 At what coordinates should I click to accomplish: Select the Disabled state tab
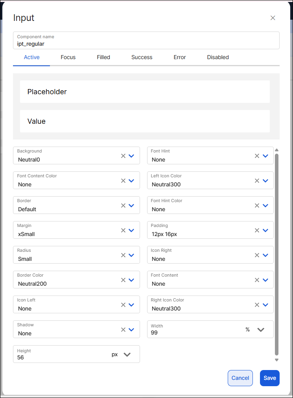(x=218, y=57)
